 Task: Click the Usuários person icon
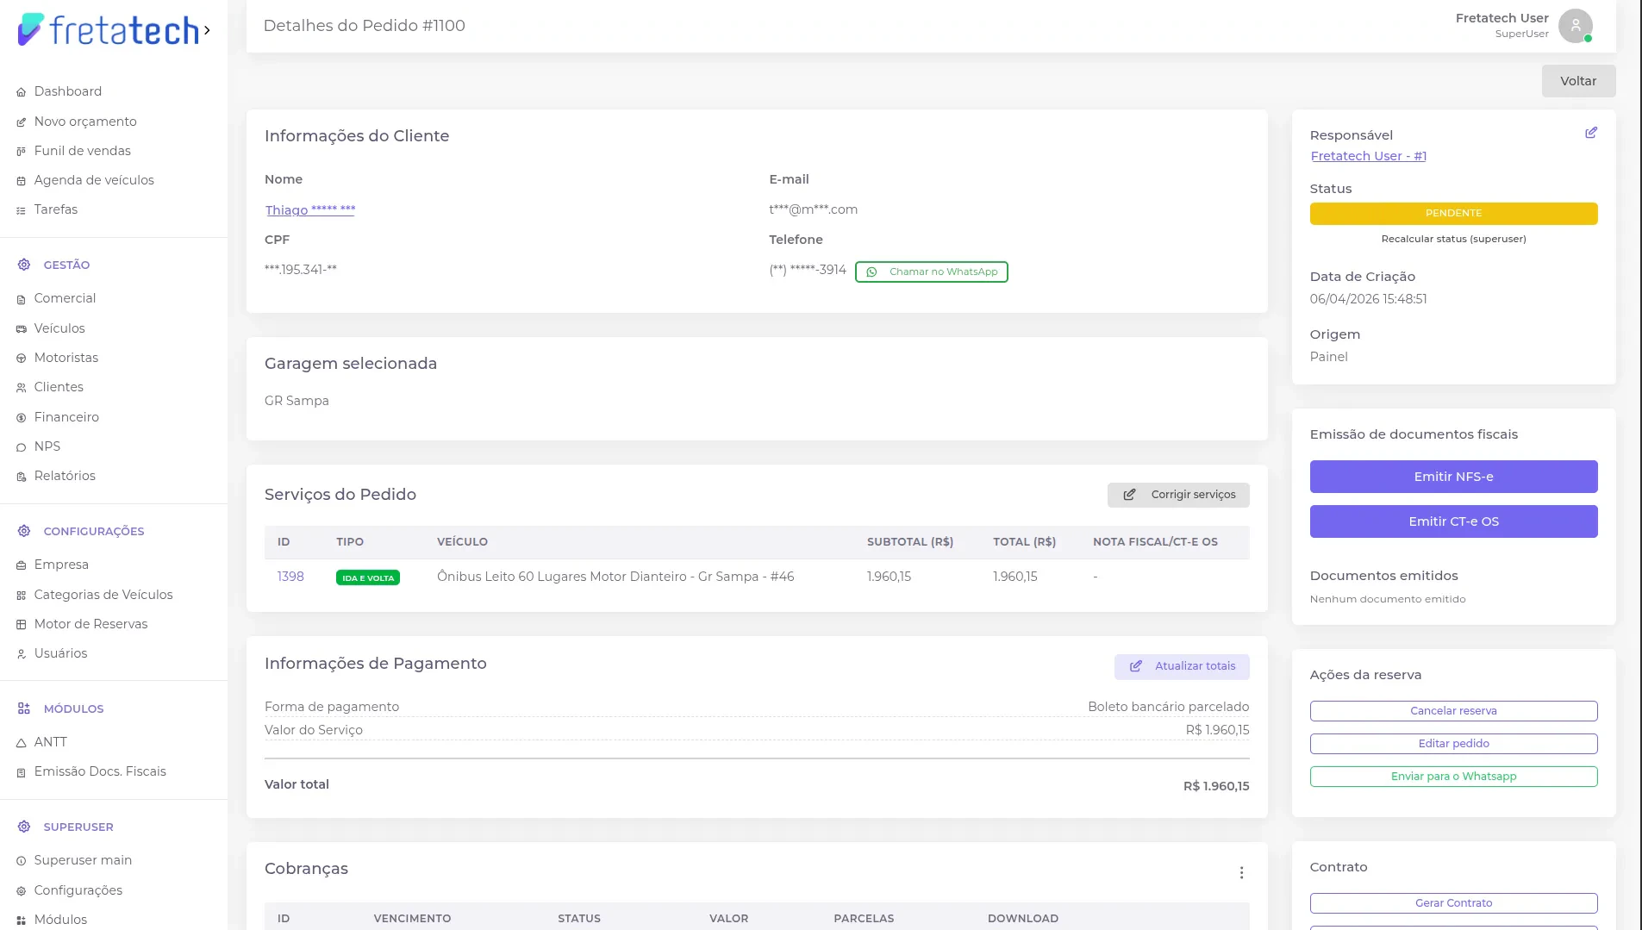pos(22,654)
